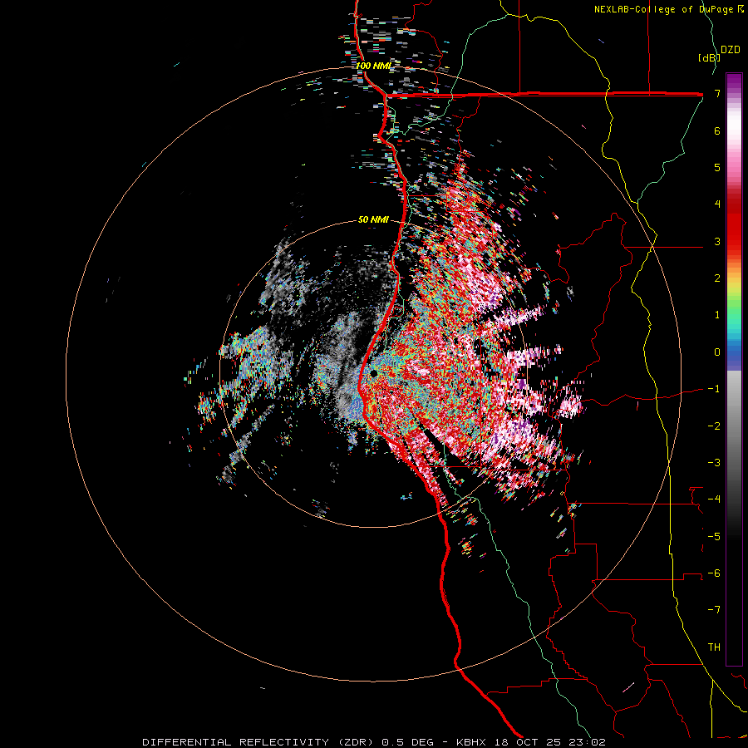Click the "4" tick label on the scale

[717, 204]
